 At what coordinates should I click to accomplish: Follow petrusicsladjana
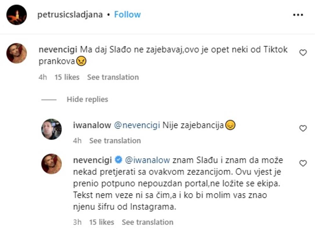[x=127, y=14]
